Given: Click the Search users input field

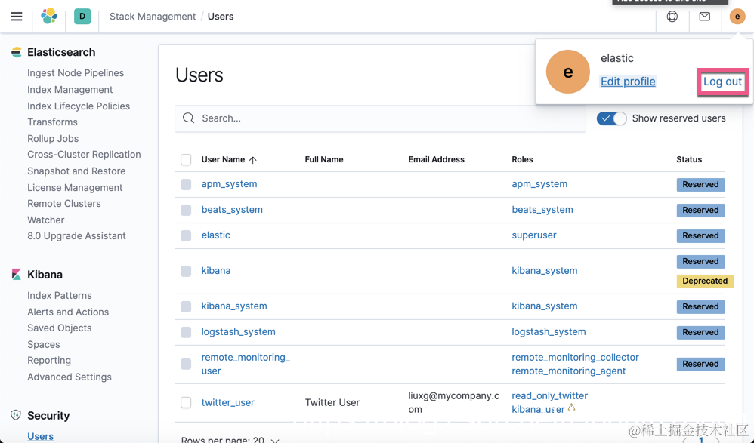Looking at the screenshot, I should pos(380,118).
